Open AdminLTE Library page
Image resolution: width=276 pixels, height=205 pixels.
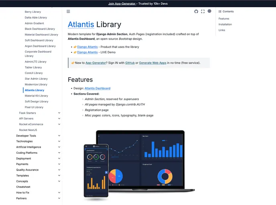coord(36,62)
